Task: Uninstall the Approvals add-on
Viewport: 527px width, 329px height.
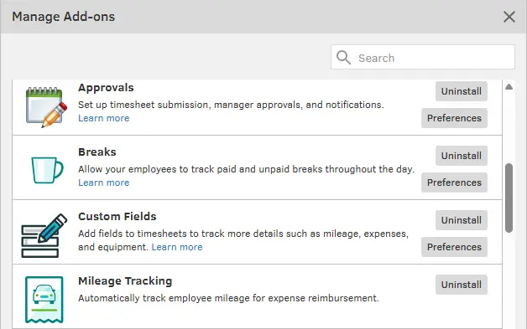Action: pyautogui.click(x=462, y=91)
